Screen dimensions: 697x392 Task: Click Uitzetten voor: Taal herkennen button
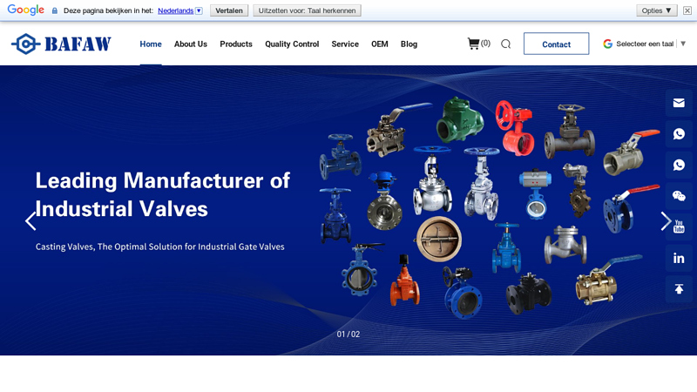307,10
